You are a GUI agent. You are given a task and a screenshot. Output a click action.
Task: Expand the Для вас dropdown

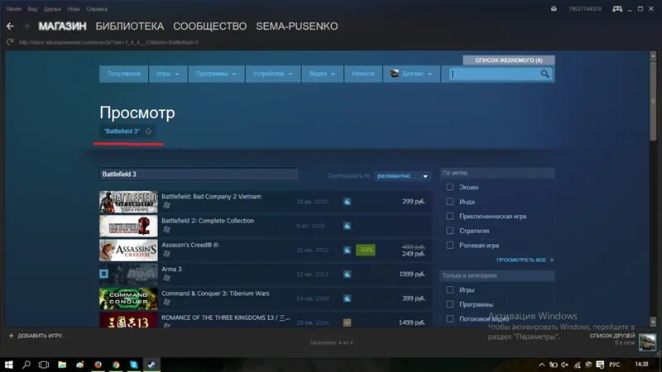coord(410,74)
